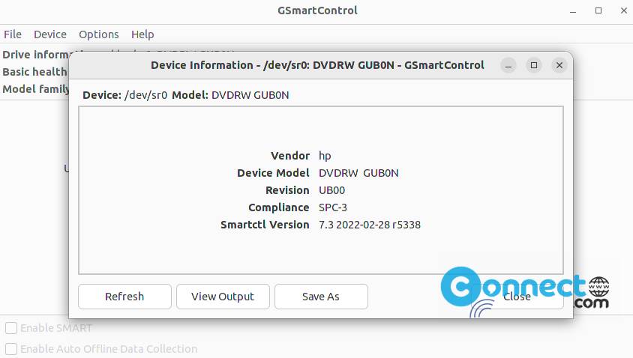Toggle Enable Auto Offline Data Collection checkbox
Viewport: 633px width, 358px height.
click(x=11, y=349)
